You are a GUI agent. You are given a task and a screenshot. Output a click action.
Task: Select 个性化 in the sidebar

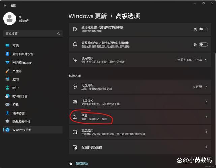tap(33, 71)
